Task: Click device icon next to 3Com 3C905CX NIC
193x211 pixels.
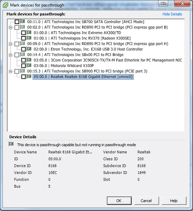Action: coord(29,60)
